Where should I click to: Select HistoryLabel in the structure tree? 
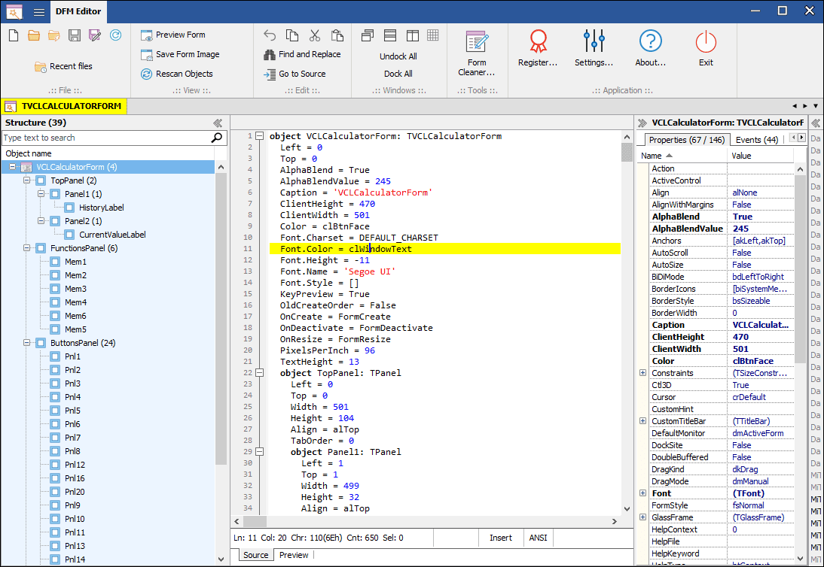tap(102, 208)
